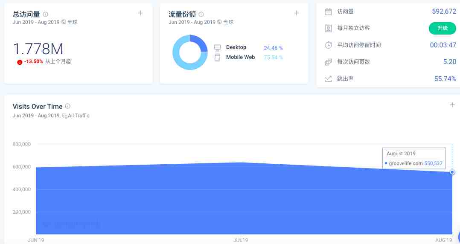Viewport: 460px width, 244px height.
Task: Click the clock icon beside 平均访问停留时间
Action: [328, 45]
